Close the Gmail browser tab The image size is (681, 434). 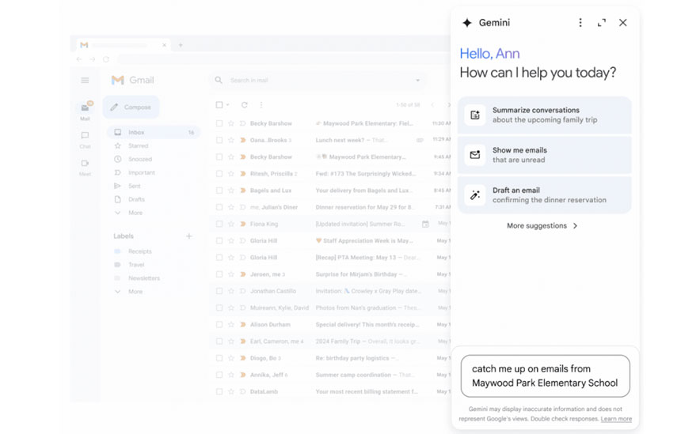[164, 45]
